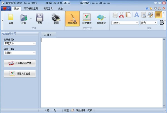Cut selection with the scissors icon
This screenshot has width=167, height=113.
pos(122,15)
